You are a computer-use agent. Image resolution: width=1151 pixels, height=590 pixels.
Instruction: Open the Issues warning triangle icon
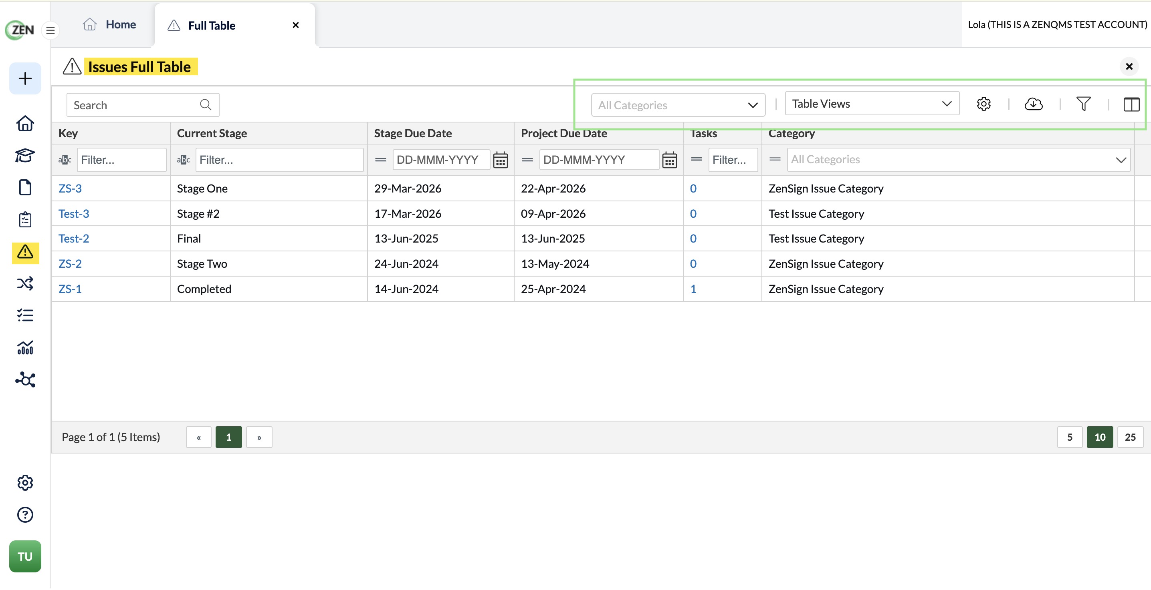coord(25,253)
